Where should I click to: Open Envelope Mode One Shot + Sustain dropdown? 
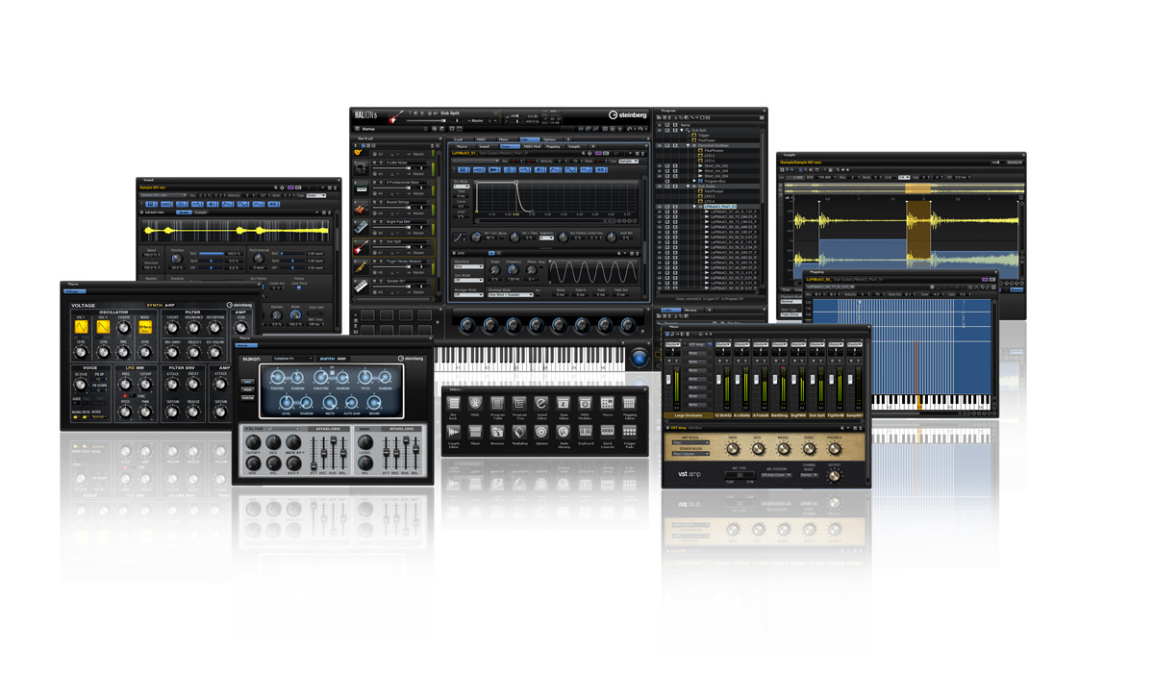click(x=510, y=294)
